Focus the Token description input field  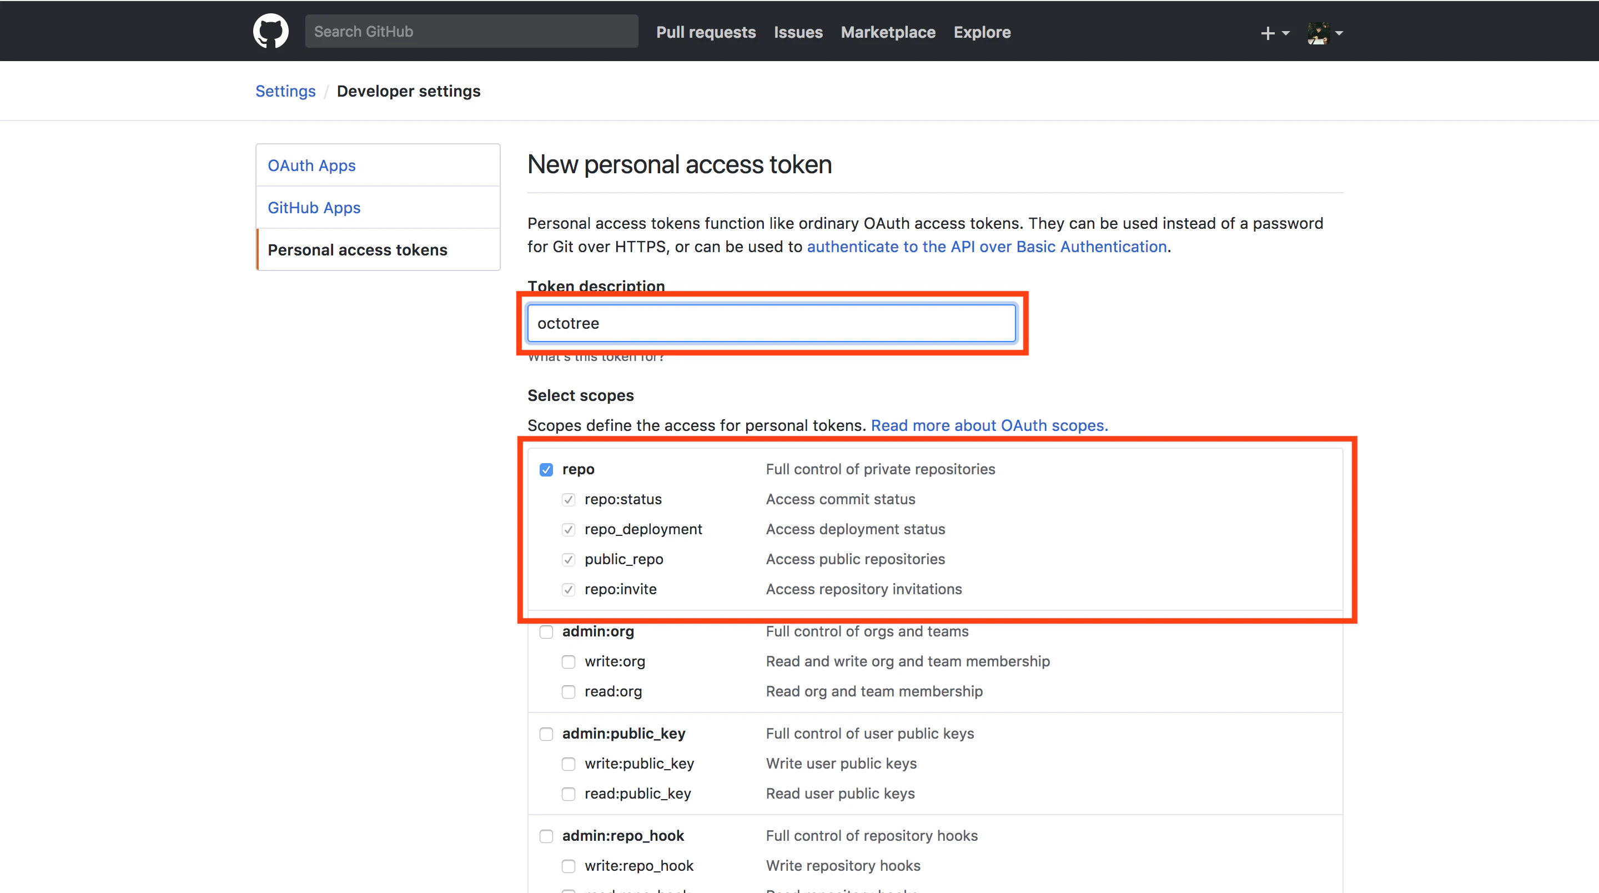tap(771, 323)
